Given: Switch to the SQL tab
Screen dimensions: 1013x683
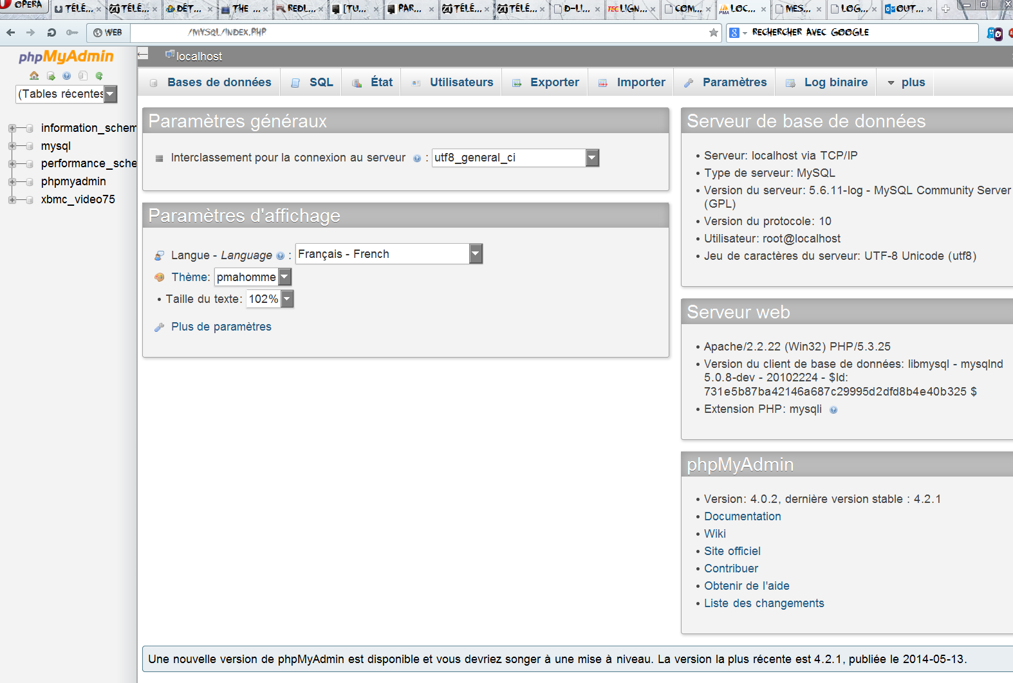Looking at the screenshot, I should 311,82.
